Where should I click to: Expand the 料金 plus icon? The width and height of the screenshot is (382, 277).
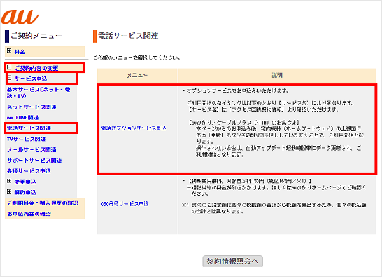9,51
